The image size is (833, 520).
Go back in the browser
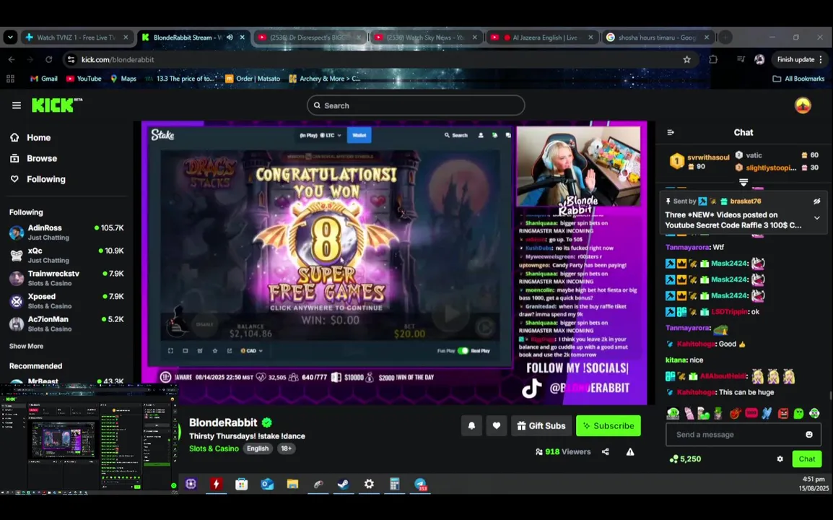tap(12, 59)
